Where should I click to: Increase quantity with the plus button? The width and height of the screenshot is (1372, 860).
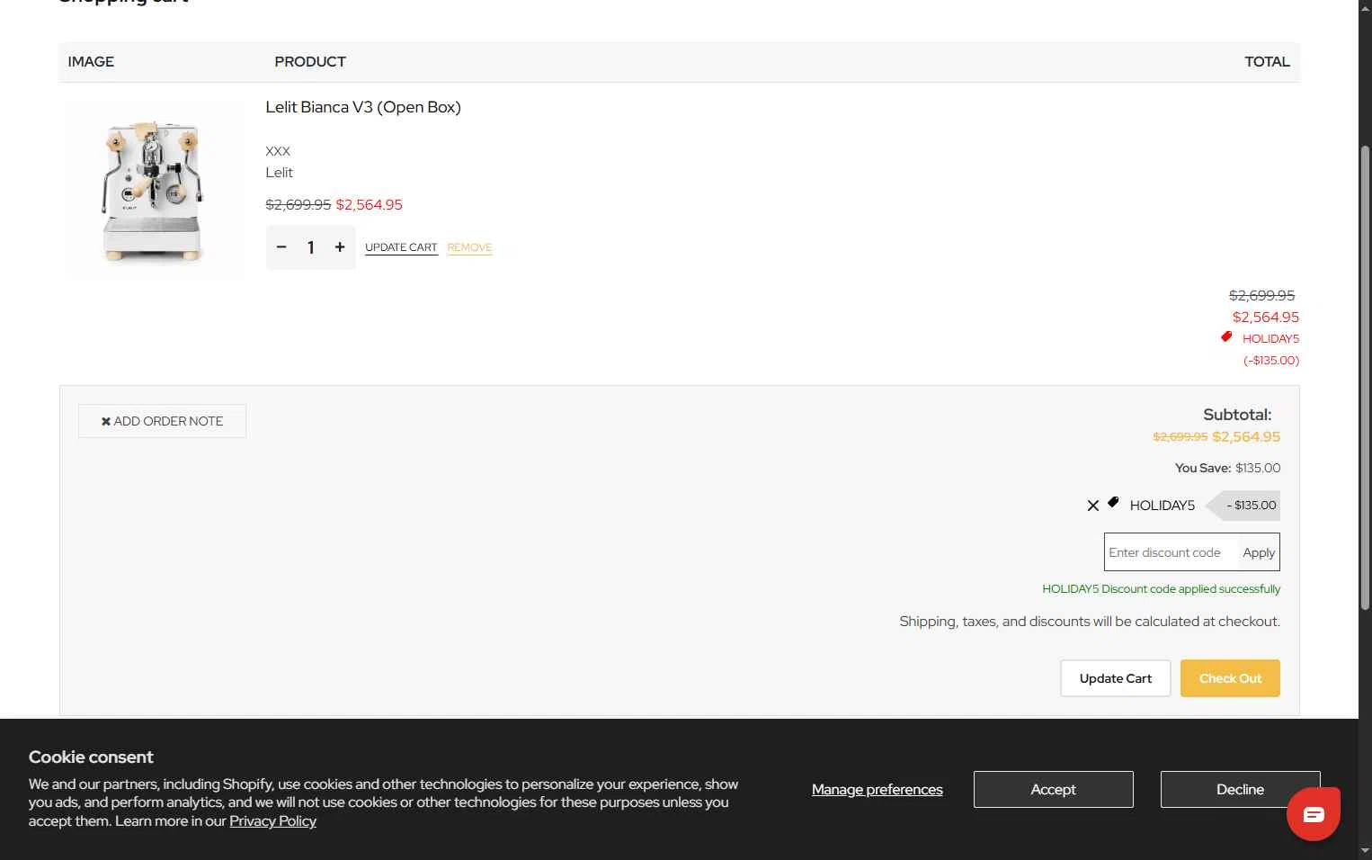340,247
